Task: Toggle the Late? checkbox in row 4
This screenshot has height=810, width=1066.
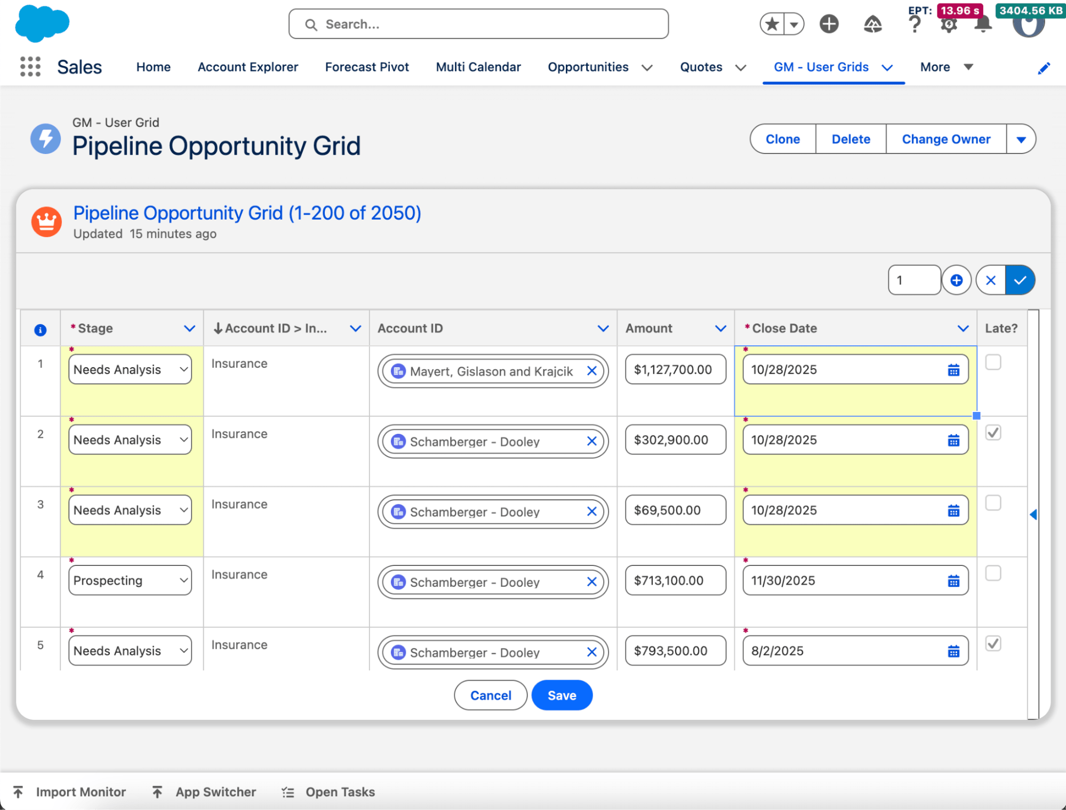Action: pos(993,573)
